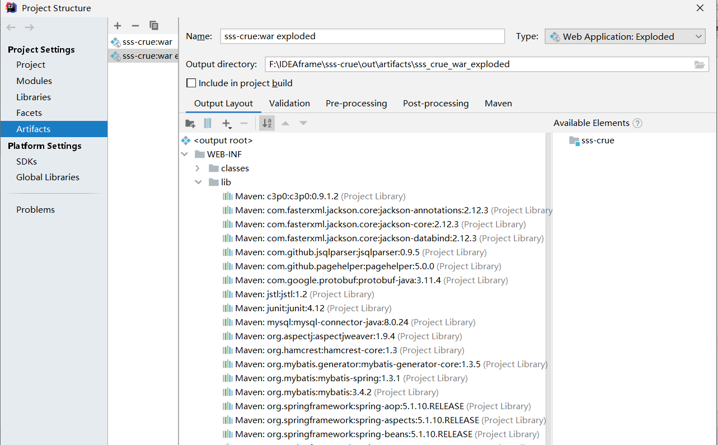Select jsqlparser:0.9.5 library entry

355,252
